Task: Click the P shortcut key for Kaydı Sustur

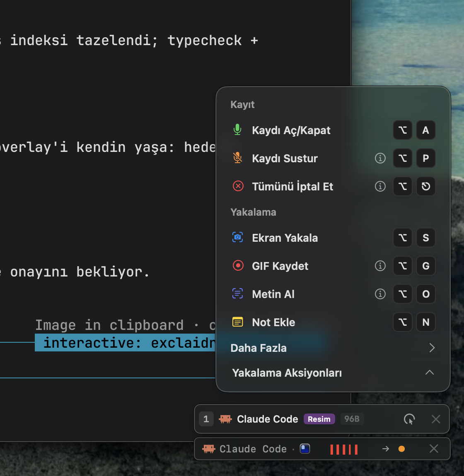Action: 426,158
